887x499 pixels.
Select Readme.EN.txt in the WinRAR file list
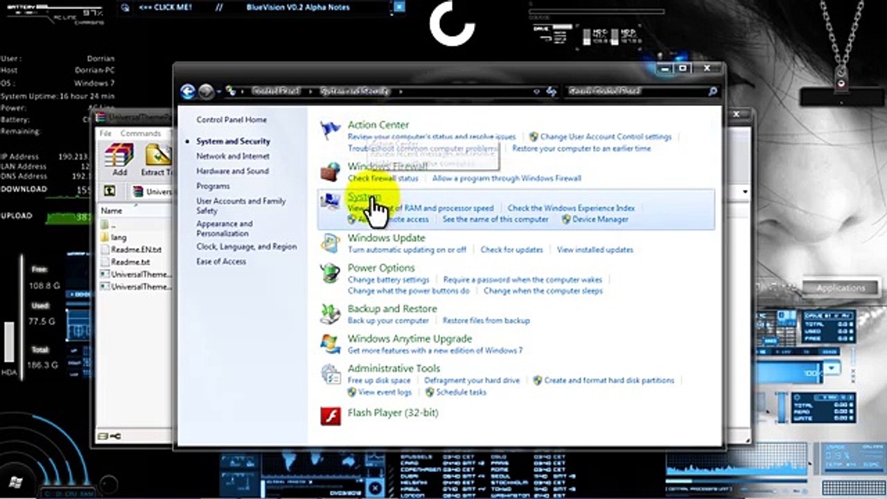[x=136, y=249]
